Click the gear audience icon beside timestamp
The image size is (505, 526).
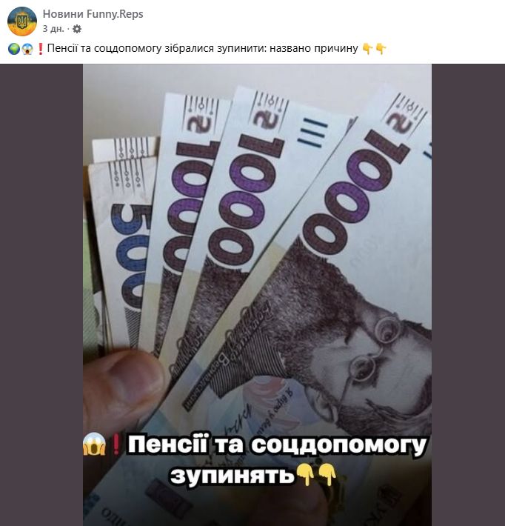tap(77, 29)
